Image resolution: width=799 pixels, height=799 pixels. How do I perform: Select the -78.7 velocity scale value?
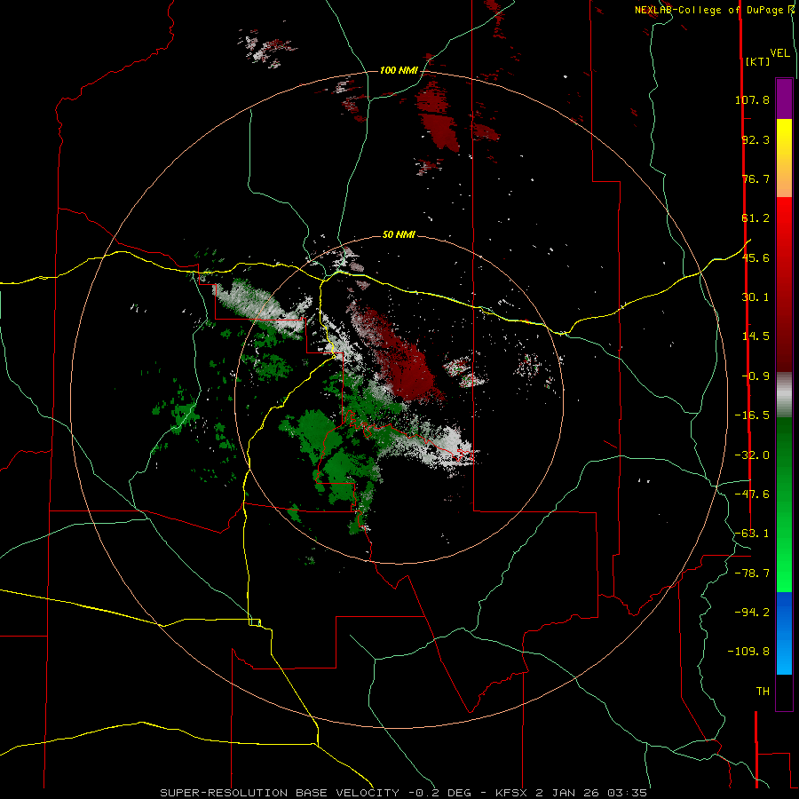pos(752,574)
